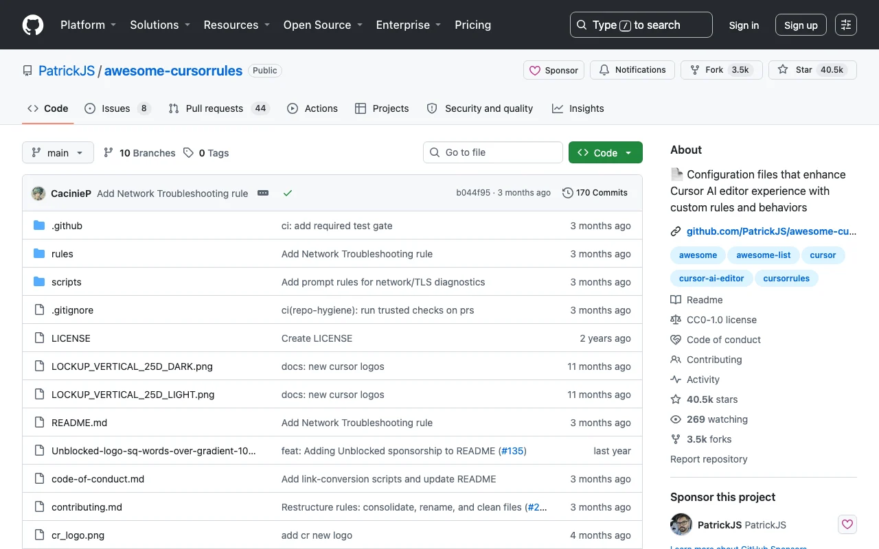This screenshot has height=549, width=879.
Task: Click the search box in header
Action: (641, 25)
